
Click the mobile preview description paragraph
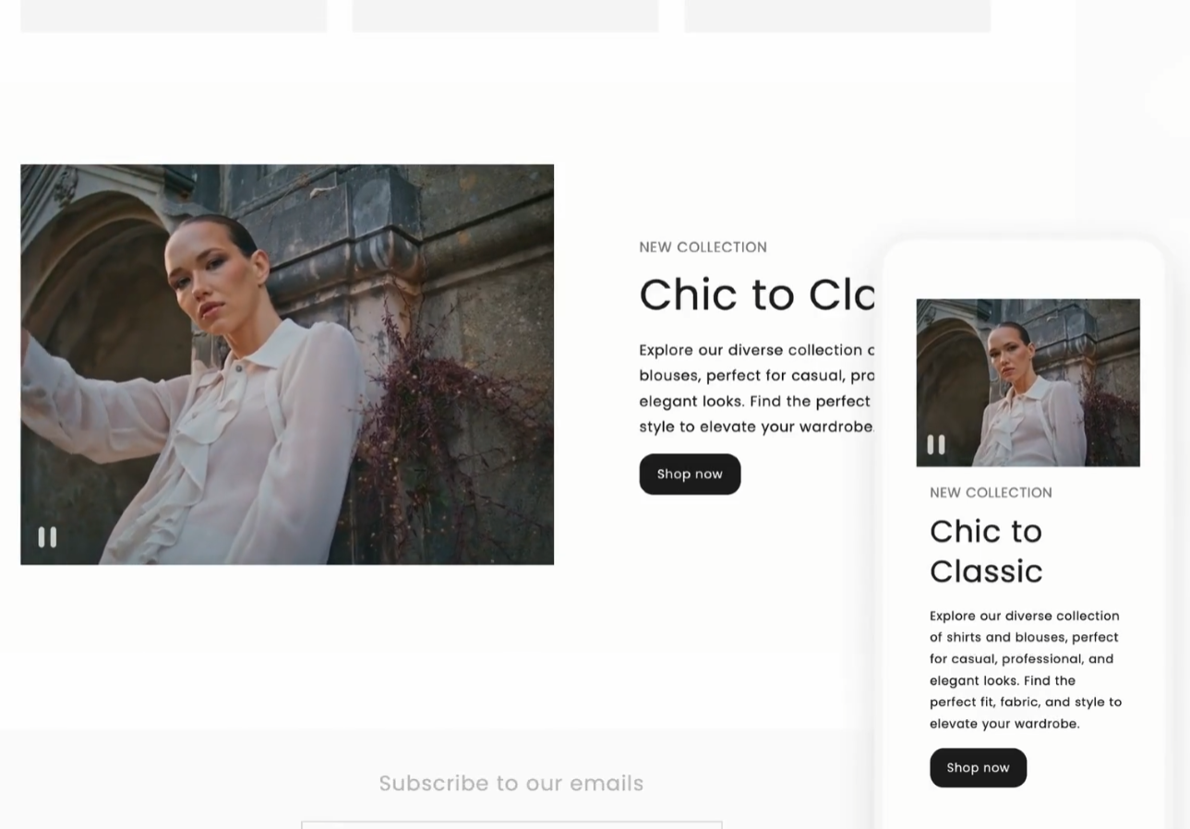click(1026, 669)
